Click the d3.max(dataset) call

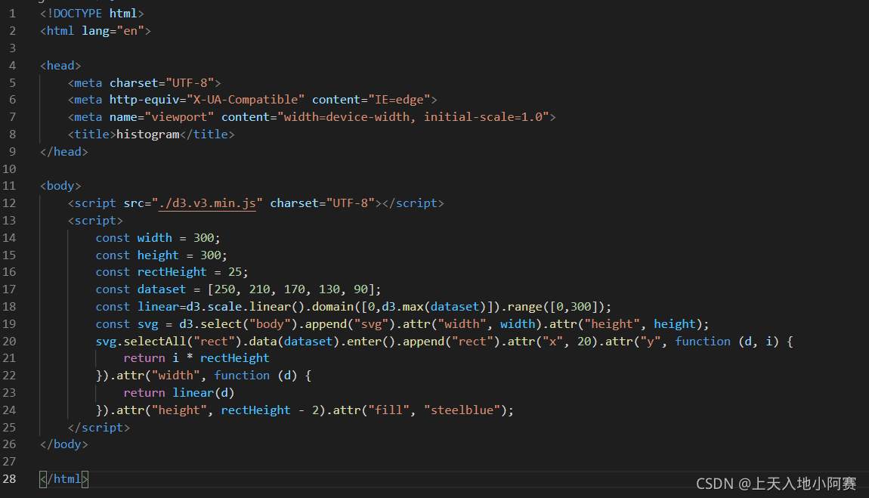pyautogui.click(x=434, y=307)
